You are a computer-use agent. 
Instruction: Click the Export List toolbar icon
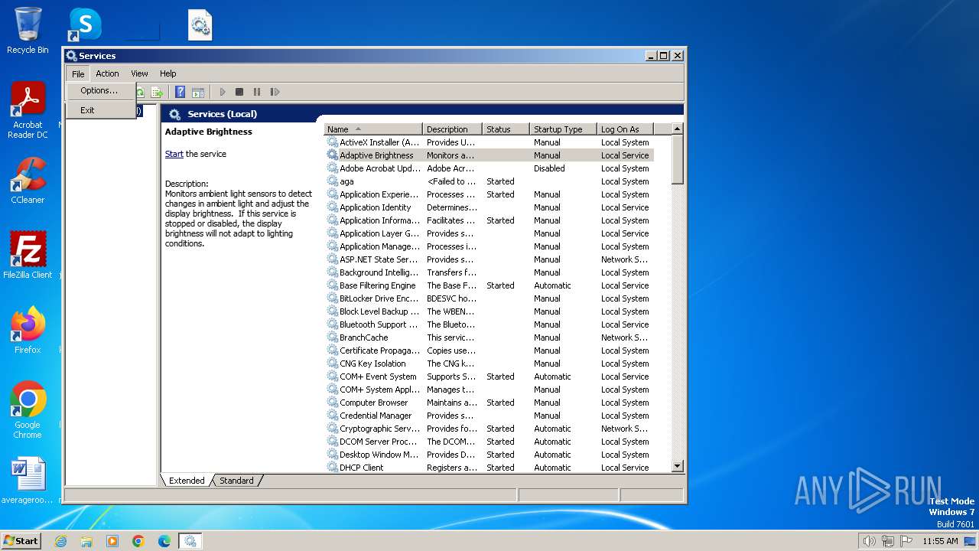(x=157, y=92)
